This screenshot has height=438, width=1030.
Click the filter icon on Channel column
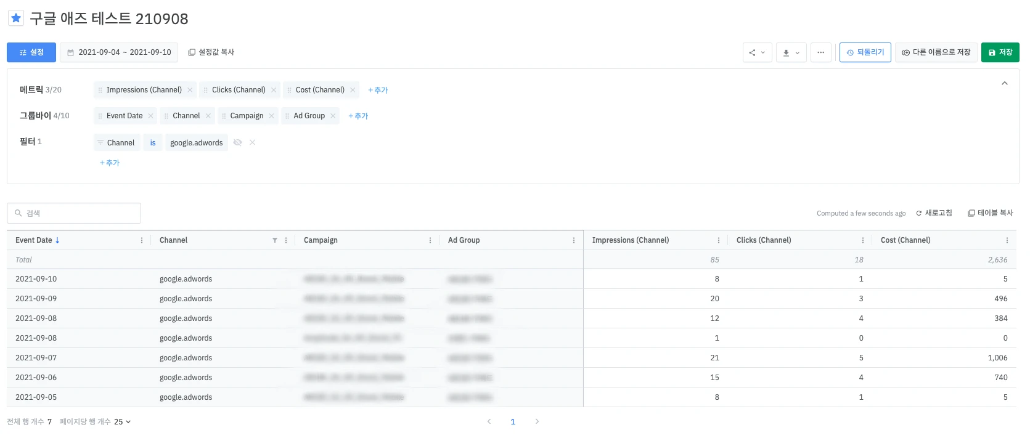pos(275,240)
